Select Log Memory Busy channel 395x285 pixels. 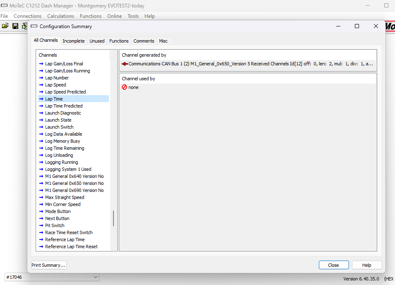click(x=74, y=141)
